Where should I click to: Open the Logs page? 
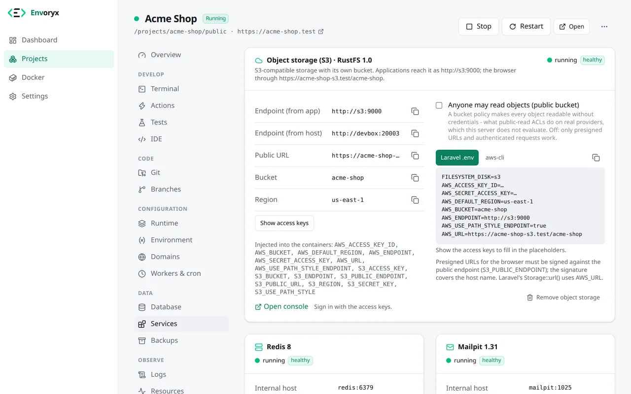(x=181, y=374)
